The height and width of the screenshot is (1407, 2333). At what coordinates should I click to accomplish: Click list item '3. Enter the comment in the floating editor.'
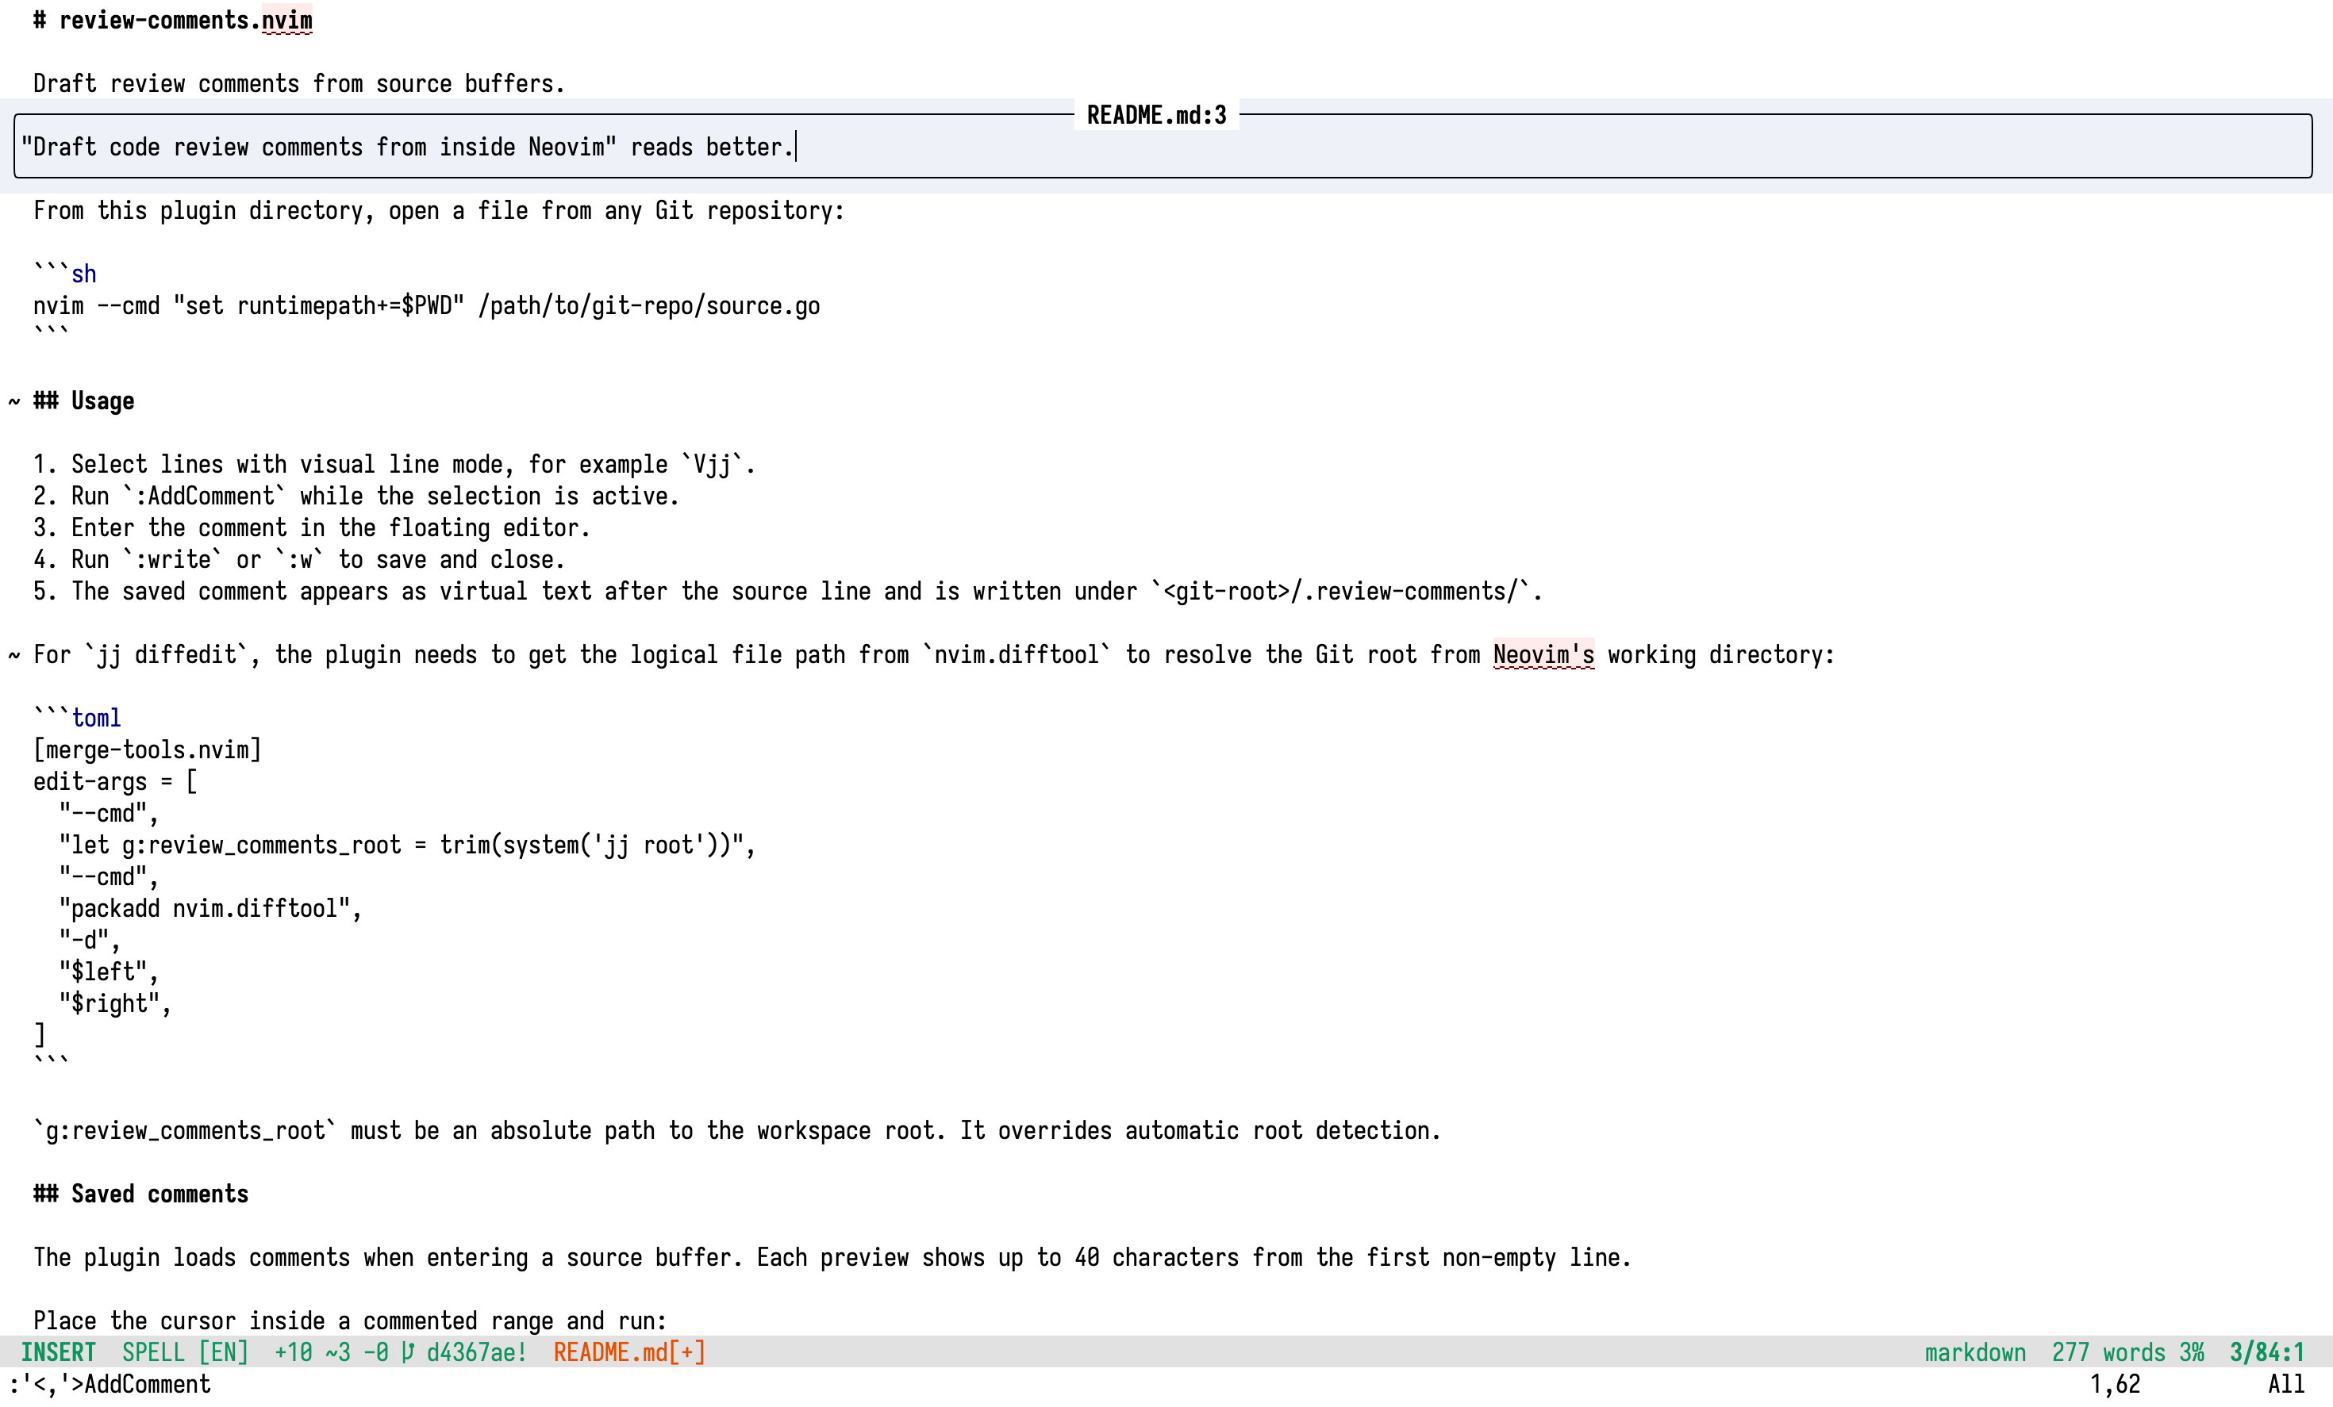pos(312,528)
